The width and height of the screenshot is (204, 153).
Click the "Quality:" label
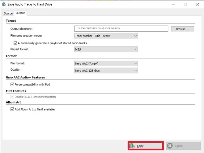click(x=15, y=70)
